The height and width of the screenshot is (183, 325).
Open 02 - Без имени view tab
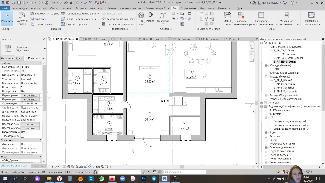click(x=182, y=39)
